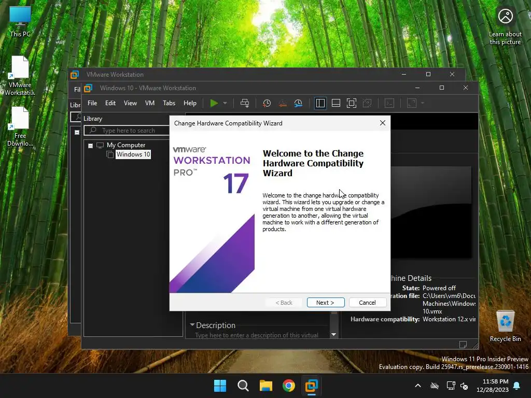Open the VMware Workstation desktop shortcut
The image size is (531, 398).
click(x=20, y=76)
